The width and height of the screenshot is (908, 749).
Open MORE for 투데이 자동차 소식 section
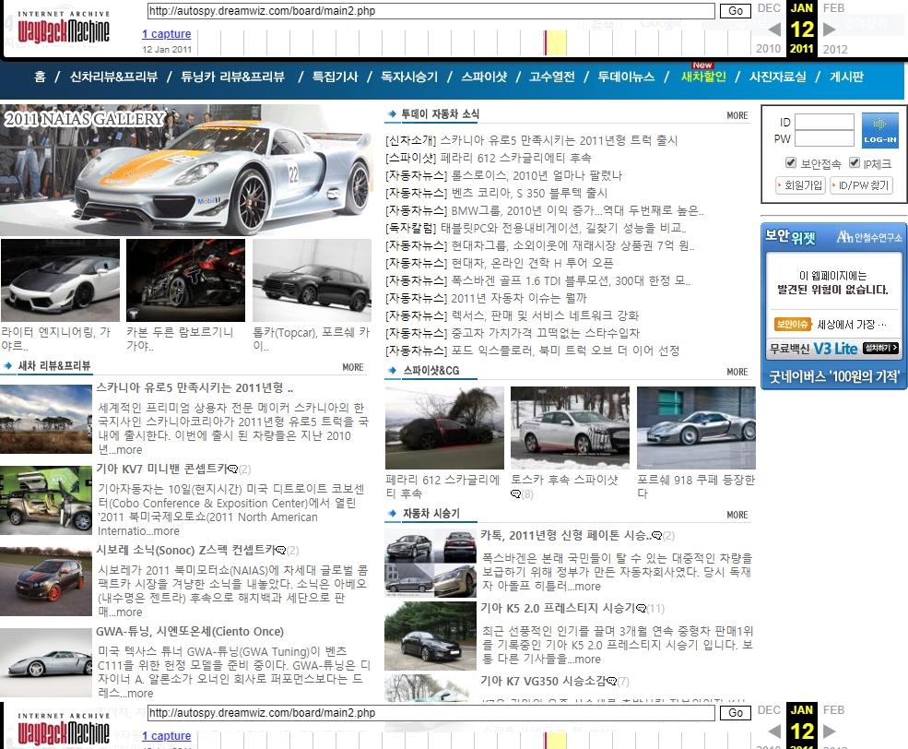737,115
